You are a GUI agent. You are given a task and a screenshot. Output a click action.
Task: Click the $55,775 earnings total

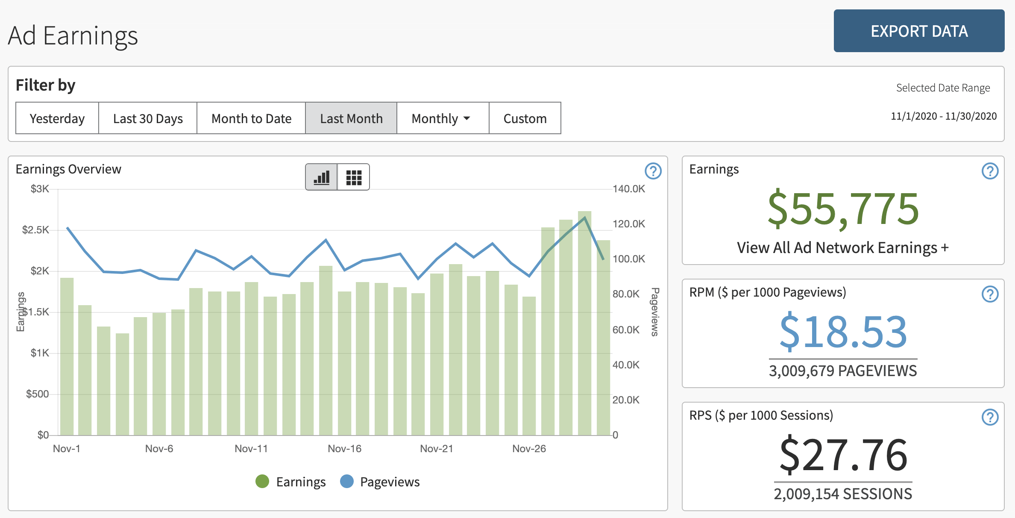click(843, 209)
